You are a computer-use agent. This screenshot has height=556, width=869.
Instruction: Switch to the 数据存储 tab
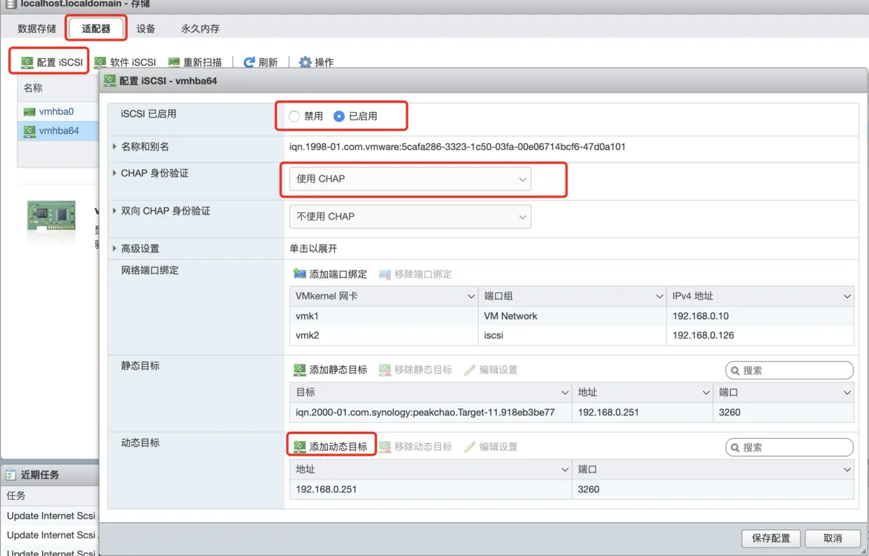click(x=36, y=28)
